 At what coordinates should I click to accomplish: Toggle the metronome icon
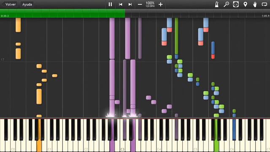coord(216,4)
